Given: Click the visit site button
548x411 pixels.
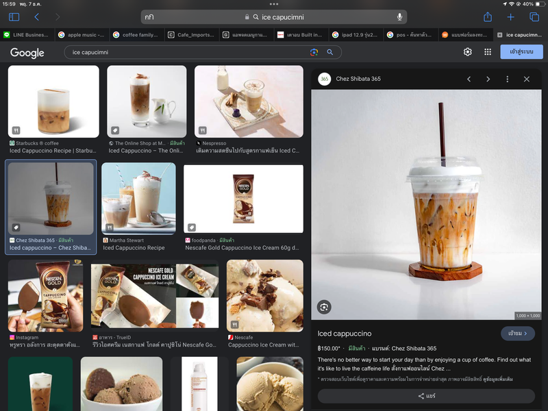Looking at the screenshot, I should point(517,334).
